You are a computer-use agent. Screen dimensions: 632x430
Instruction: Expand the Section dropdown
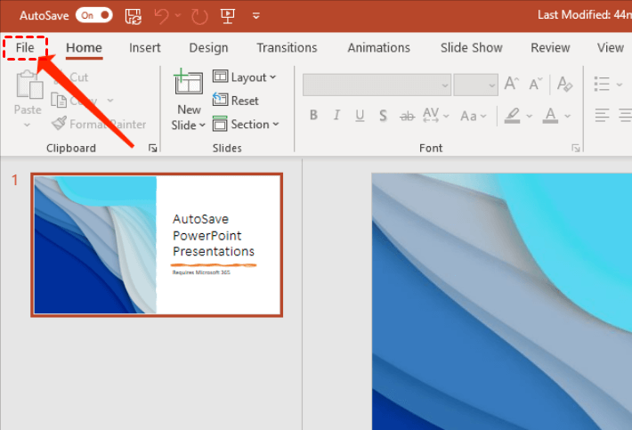pyautogui.click(x=246, y=124)
